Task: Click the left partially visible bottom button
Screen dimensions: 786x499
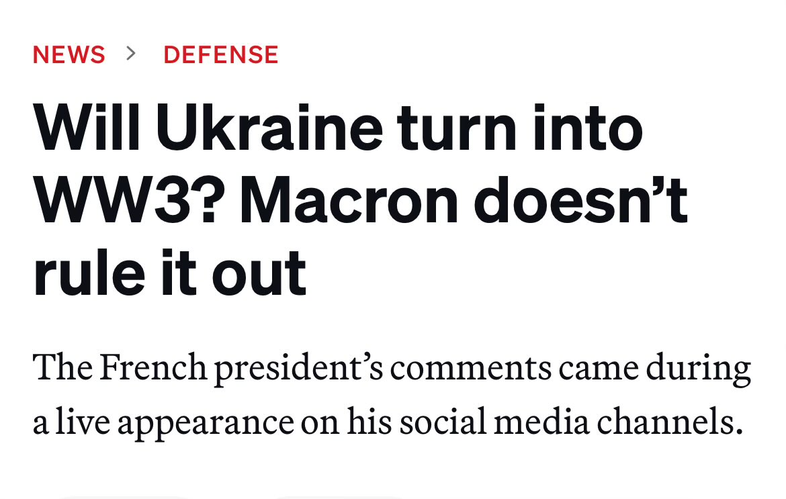Action: pos(124,497)
